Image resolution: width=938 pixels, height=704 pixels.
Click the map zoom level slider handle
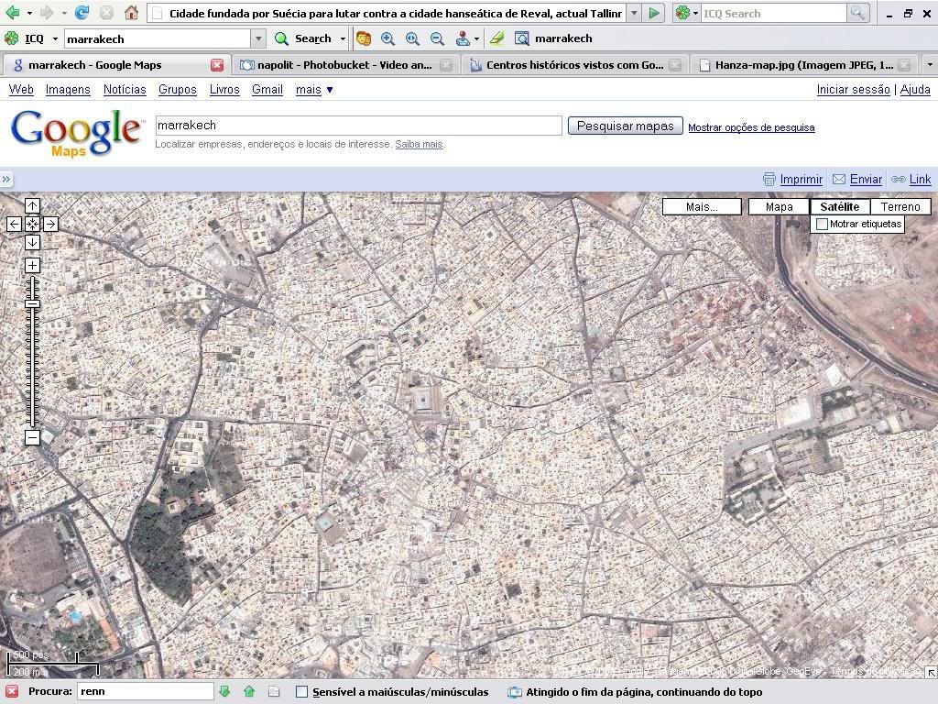click(x=32, y=303)
